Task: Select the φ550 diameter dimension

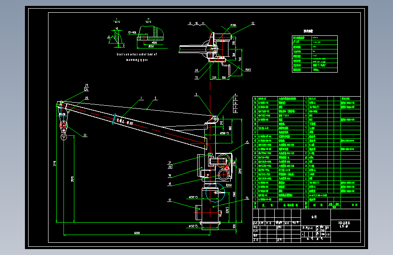Action: coord(151,46)
